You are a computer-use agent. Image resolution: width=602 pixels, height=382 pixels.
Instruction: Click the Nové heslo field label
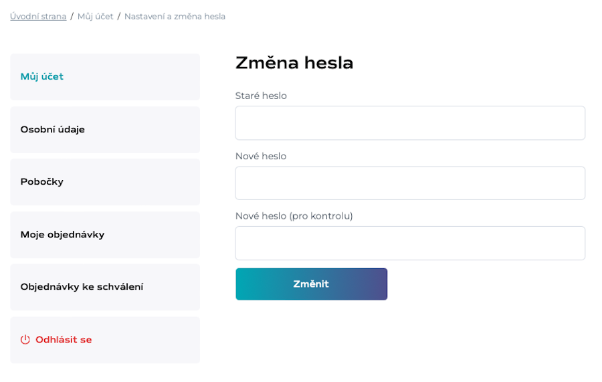pyautogui.click(x=261, y=157)
